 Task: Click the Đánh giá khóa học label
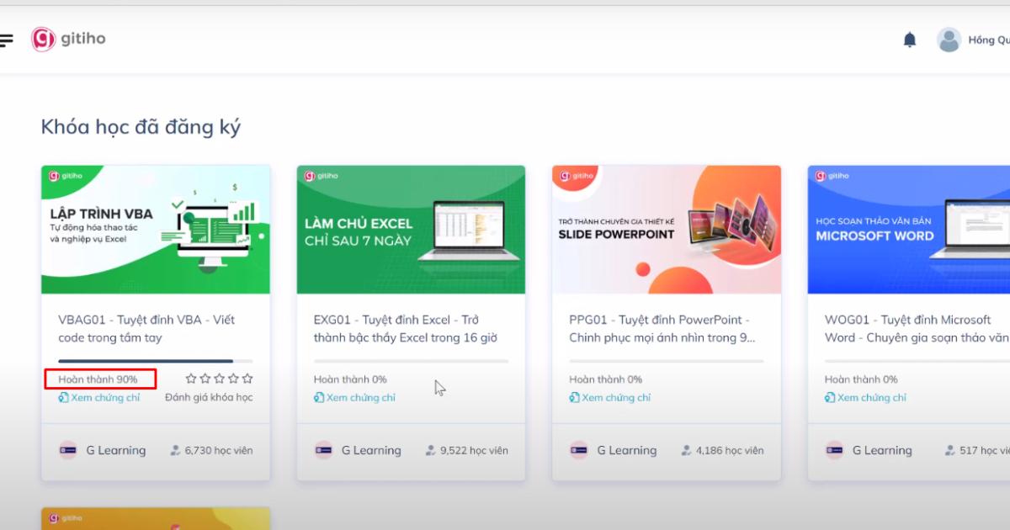pos(208,397)
